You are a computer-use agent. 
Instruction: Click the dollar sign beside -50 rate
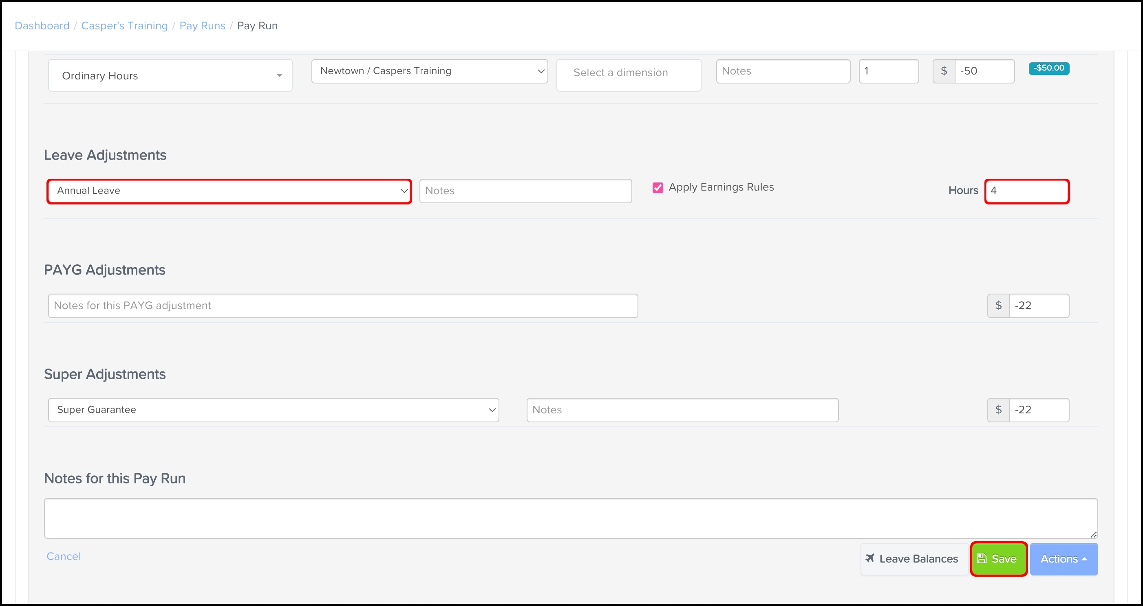tap(944, 71)
